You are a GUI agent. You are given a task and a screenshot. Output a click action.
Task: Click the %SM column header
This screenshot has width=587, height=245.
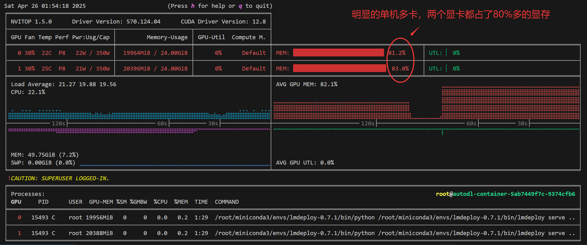121,202
